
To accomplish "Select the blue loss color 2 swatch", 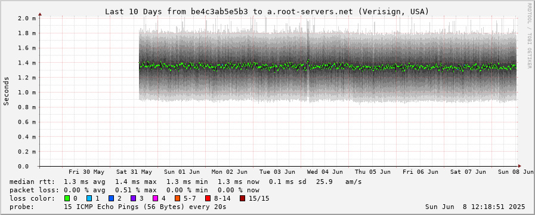I will (111, 198).
